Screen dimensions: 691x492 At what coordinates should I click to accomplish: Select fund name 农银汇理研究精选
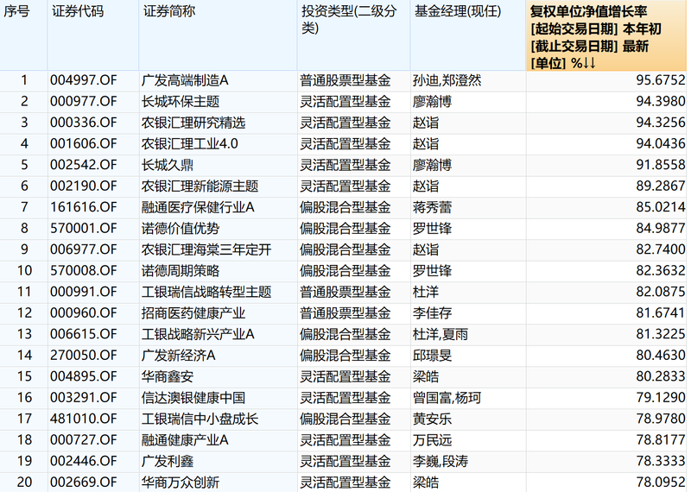[x=193, y=123]
